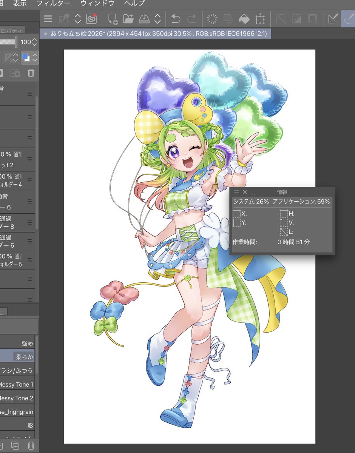This screenshot has width=355, height=453.
Task: Click grip handle on っf2 layer row
Action: pos(29,159)
